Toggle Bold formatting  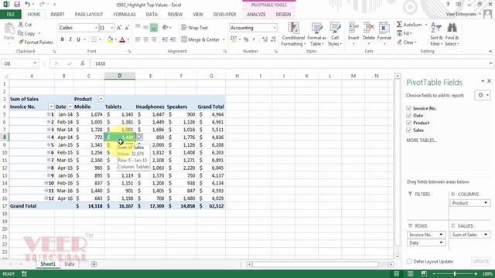63,39
